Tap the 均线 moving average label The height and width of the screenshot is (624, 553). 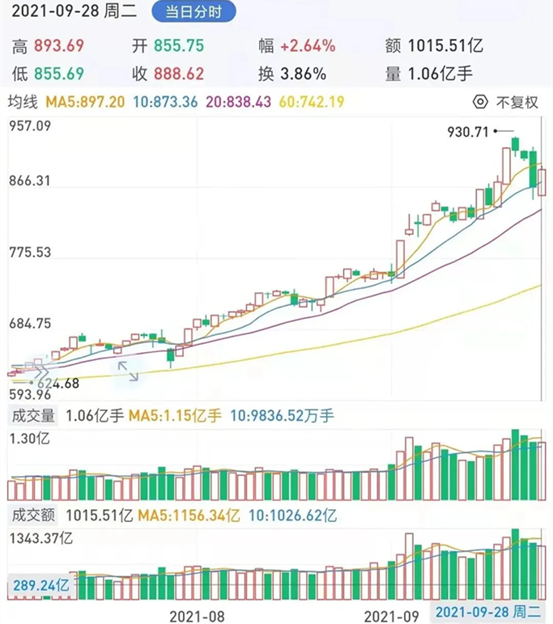coord(23,102)
